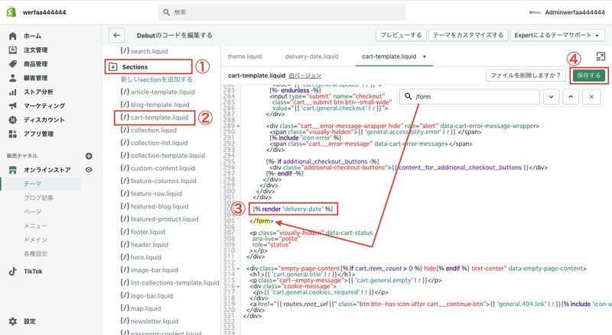
Task: Fold code at line 313
Action: pyautogui.click(x=238, y=269)
